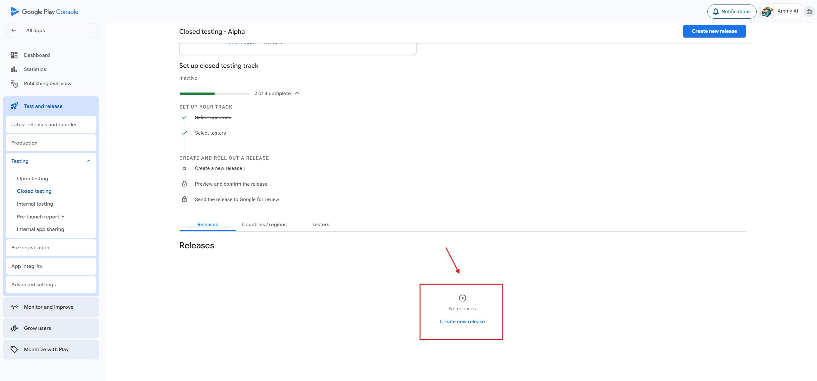Switch to the Testers tab
The width and height of the screenshot is (817, 381).
tap(320, 225)
